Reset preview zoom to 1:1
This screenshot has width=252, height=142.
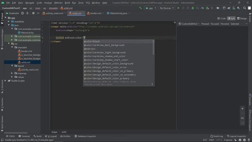click(x=242, y=118)
